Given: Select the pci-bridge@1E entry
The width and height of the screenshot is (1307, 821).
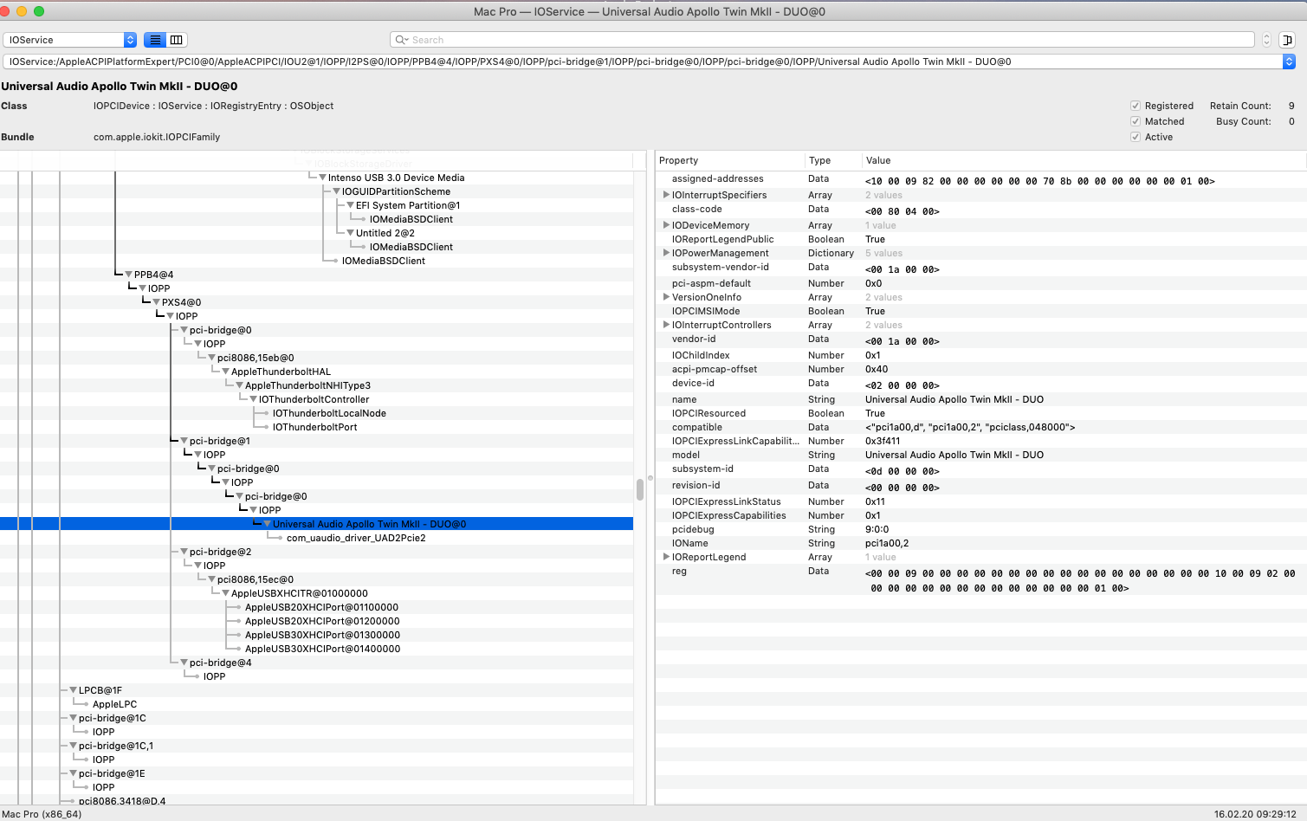Looking at the screenshot, I should [112, 773].
